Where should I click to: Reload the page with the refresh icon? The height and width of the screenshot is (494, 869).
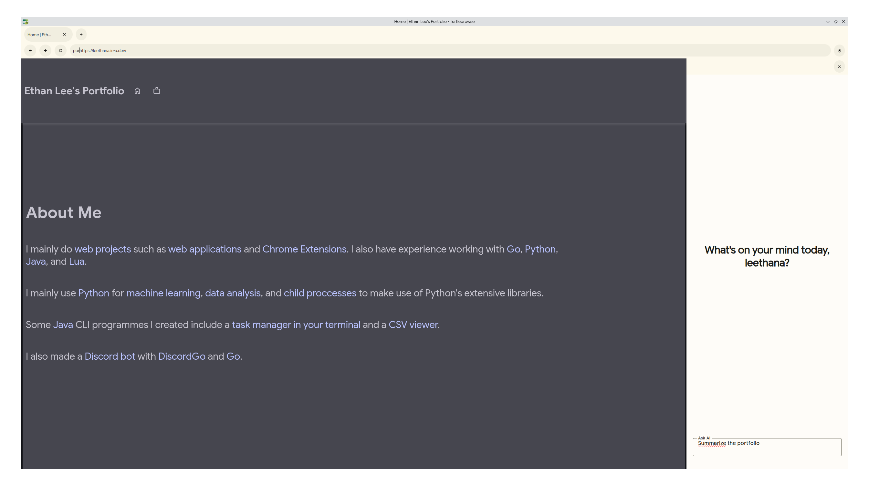pos(60,51)
